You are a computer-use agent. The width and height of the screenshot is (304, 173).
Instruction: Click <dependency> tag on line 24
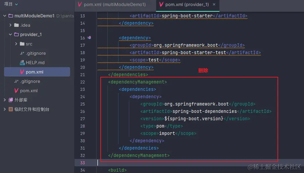[x=145, y=97]
